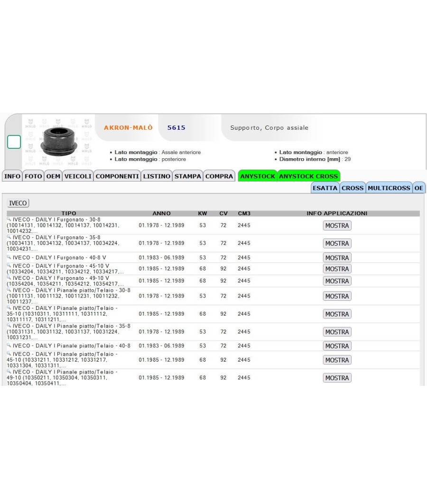Viewport: 427px width, 499px height.
Task: Select the DAILY I Pianale piatto/Telaio 40-8 text
Action: click(83, 345)
